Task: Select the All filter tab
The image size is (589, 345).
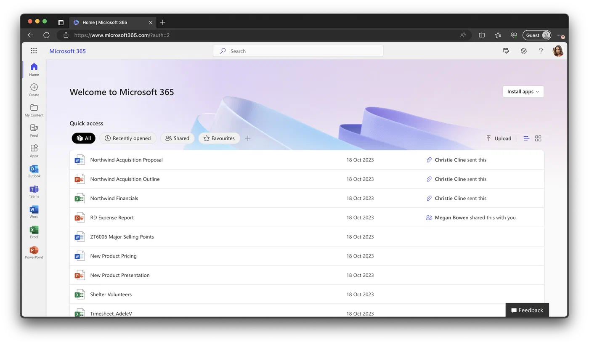Action: coord(84,138)
